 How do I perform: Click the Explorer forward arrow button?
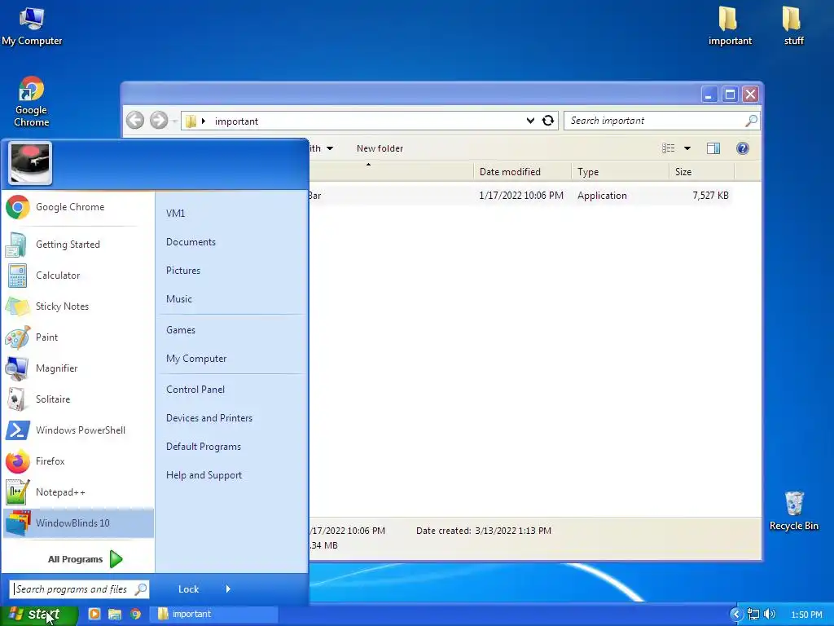(x=159, y=121)
